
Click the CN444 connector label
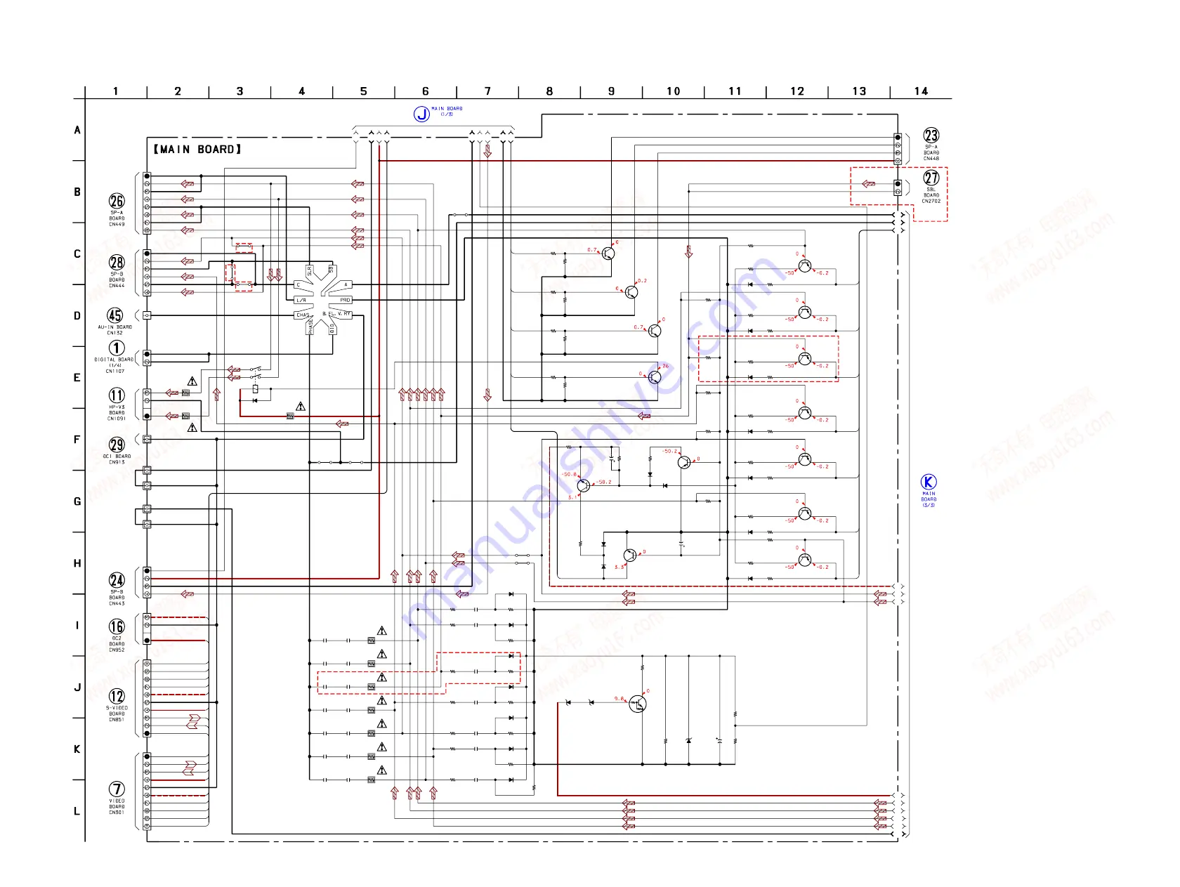(x=117, y=286)
